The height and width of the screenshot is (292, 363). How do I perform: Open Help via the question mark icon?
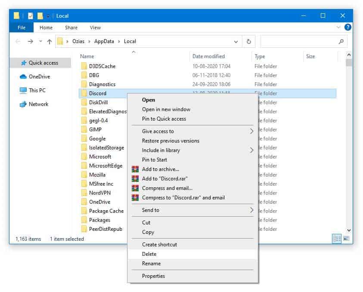coord(348,27)
